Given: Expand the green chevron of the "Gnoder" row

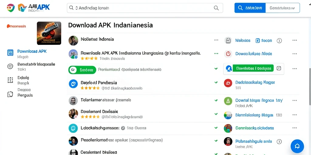Looking at the screenshot, I should [x=216, y=69].
